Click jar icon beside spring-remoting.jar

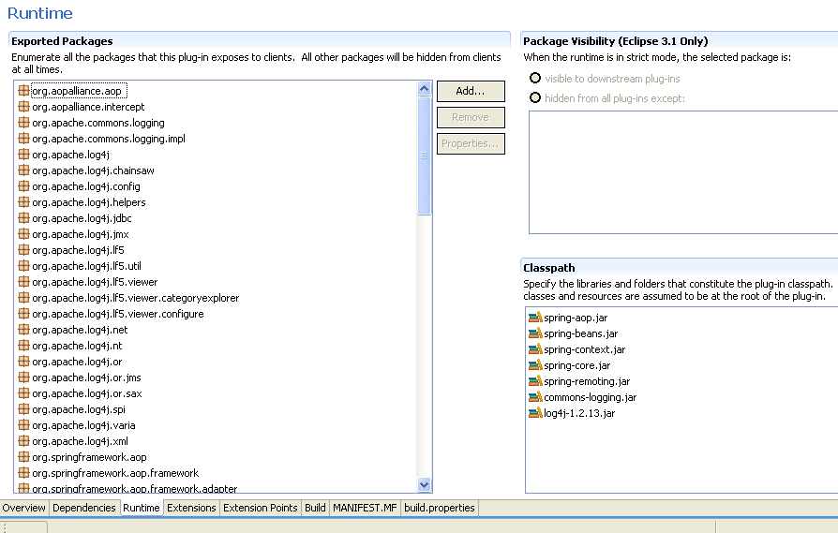coord(535,381)
